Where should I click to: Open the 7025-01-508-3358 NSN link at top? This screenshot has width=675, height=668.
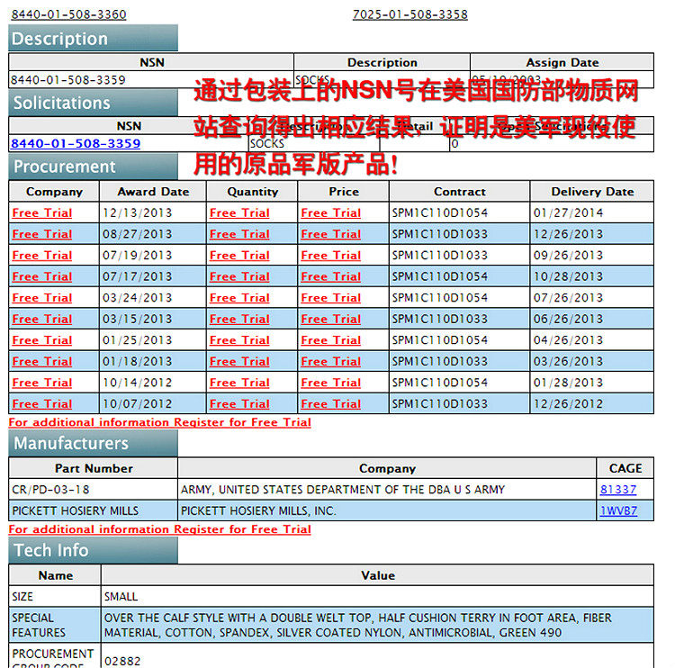409,14
